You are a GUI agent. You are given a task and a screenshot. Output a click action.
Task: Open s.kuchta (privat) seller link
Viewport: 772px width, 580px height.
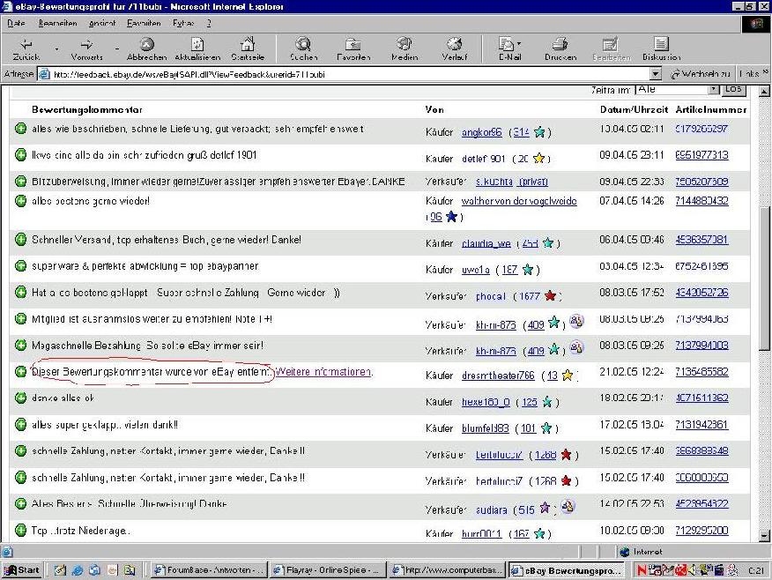[512, 182]
